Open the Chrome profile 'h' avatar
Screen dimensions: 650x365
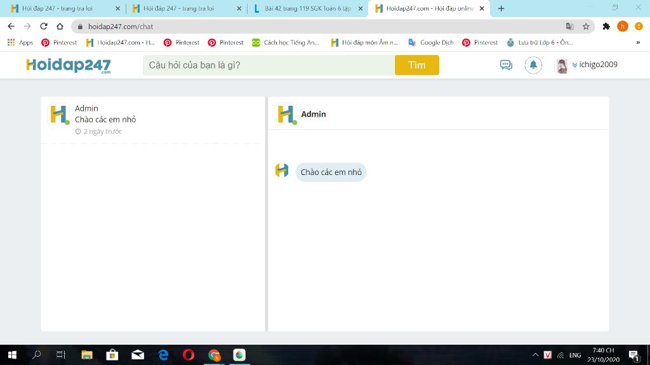click(622, 27)
